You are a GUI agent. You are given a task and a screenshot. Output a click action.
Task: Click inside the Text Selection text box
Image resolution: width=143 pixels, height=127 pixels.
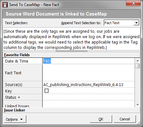click(71, 39)
